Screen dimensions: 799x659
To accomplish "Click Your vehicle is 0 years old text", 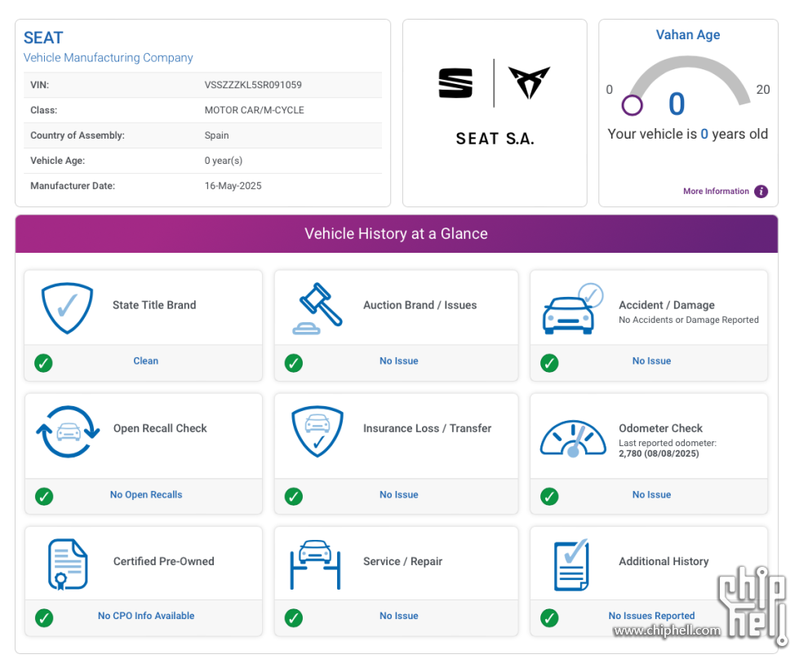I will [687, 134].
